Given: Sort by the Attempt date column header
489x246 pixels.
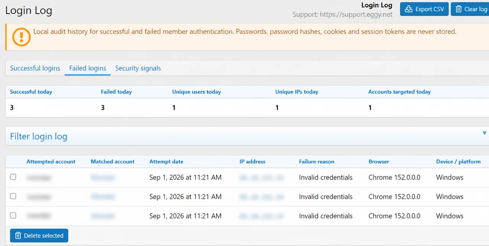Looking at the screenshot, I should click(x=166, y=162).
